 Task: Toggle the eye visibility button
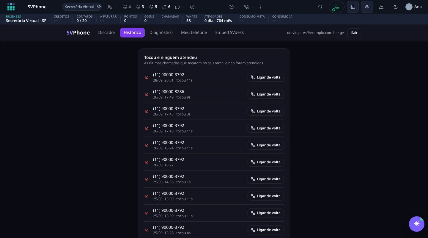(x=367, y=7)
